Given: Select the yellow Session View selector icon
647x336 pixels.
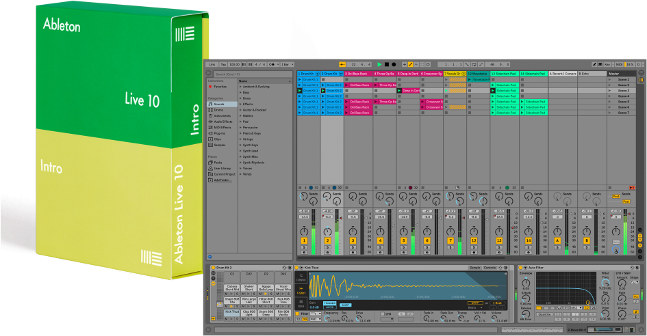Looking at the screenshot, I should pyautogui.click(x=642, y=79).
